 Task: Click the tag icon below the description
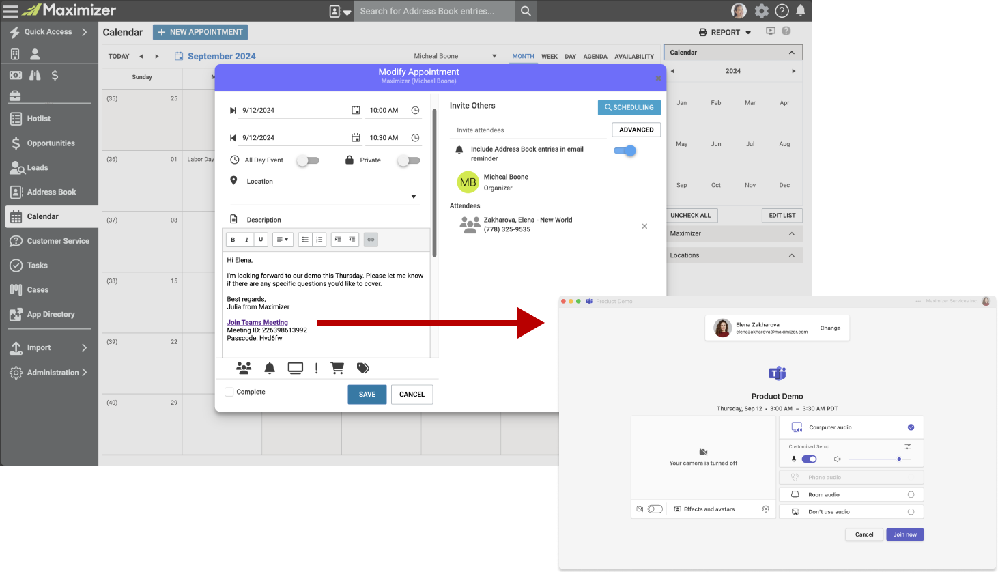363,368
